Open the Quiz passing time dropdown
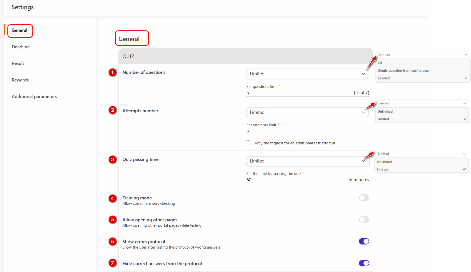 (307, 161)
